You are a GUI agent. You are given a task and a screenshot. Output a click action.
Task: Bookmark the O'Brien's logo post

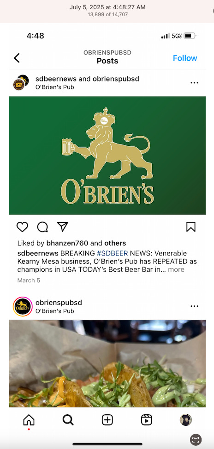click(191, 227)
